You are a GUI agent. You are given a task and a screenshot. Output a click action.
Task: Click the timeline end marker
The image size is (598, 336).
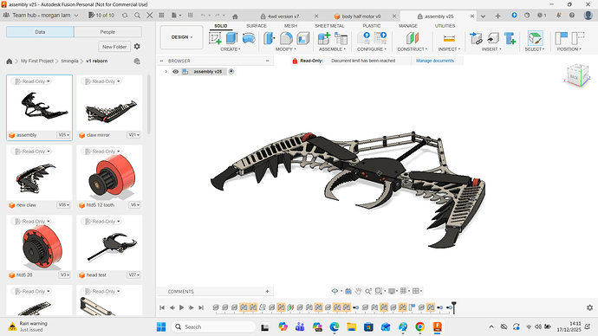click(453, 307)
